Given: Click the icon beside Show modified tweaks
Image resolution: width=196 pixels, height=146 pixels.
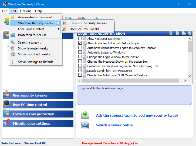Looking at the screenshot, I should 13,54.
